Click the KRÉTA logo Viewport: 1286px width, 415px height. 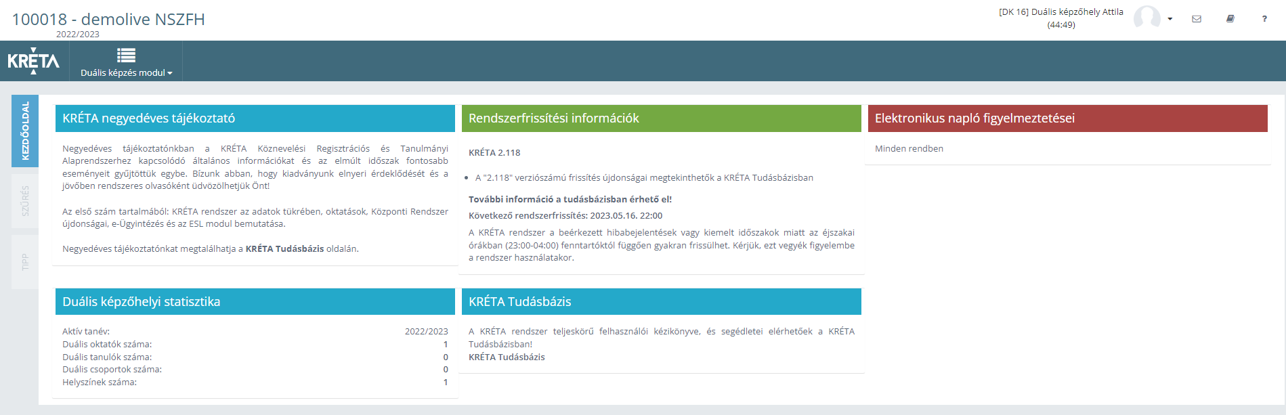[33, 61]
